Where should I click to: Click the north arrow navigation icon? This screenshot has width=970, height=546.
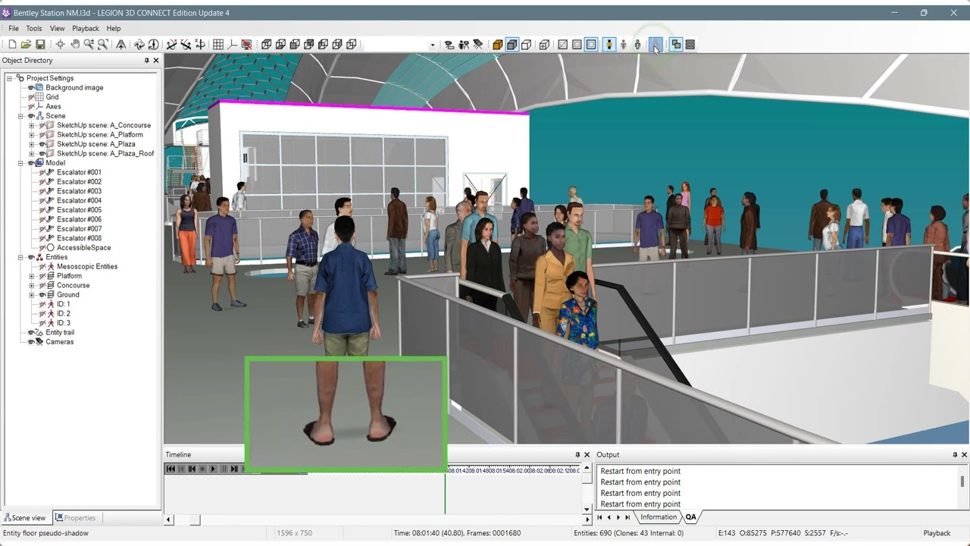coord(120,45)
